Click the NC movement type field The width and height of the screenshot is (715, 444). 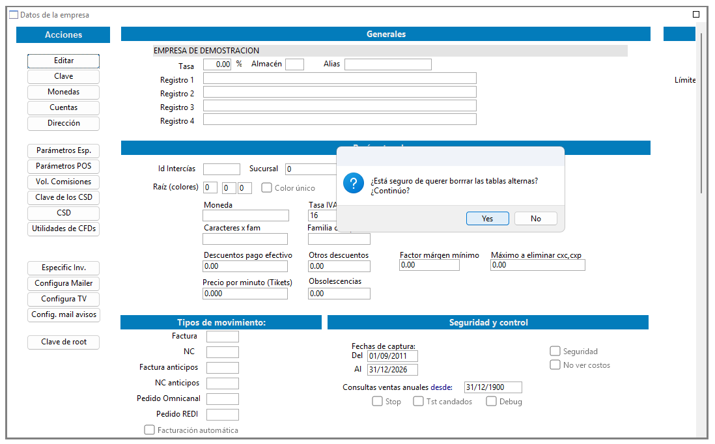(x=223, y=352)
